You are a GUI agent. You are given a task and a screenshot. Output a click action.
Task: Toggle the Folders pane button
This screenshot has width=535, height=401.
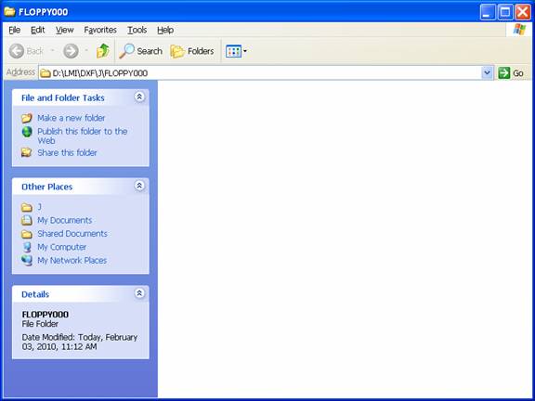pyautogui.click(x=192, y=51)
